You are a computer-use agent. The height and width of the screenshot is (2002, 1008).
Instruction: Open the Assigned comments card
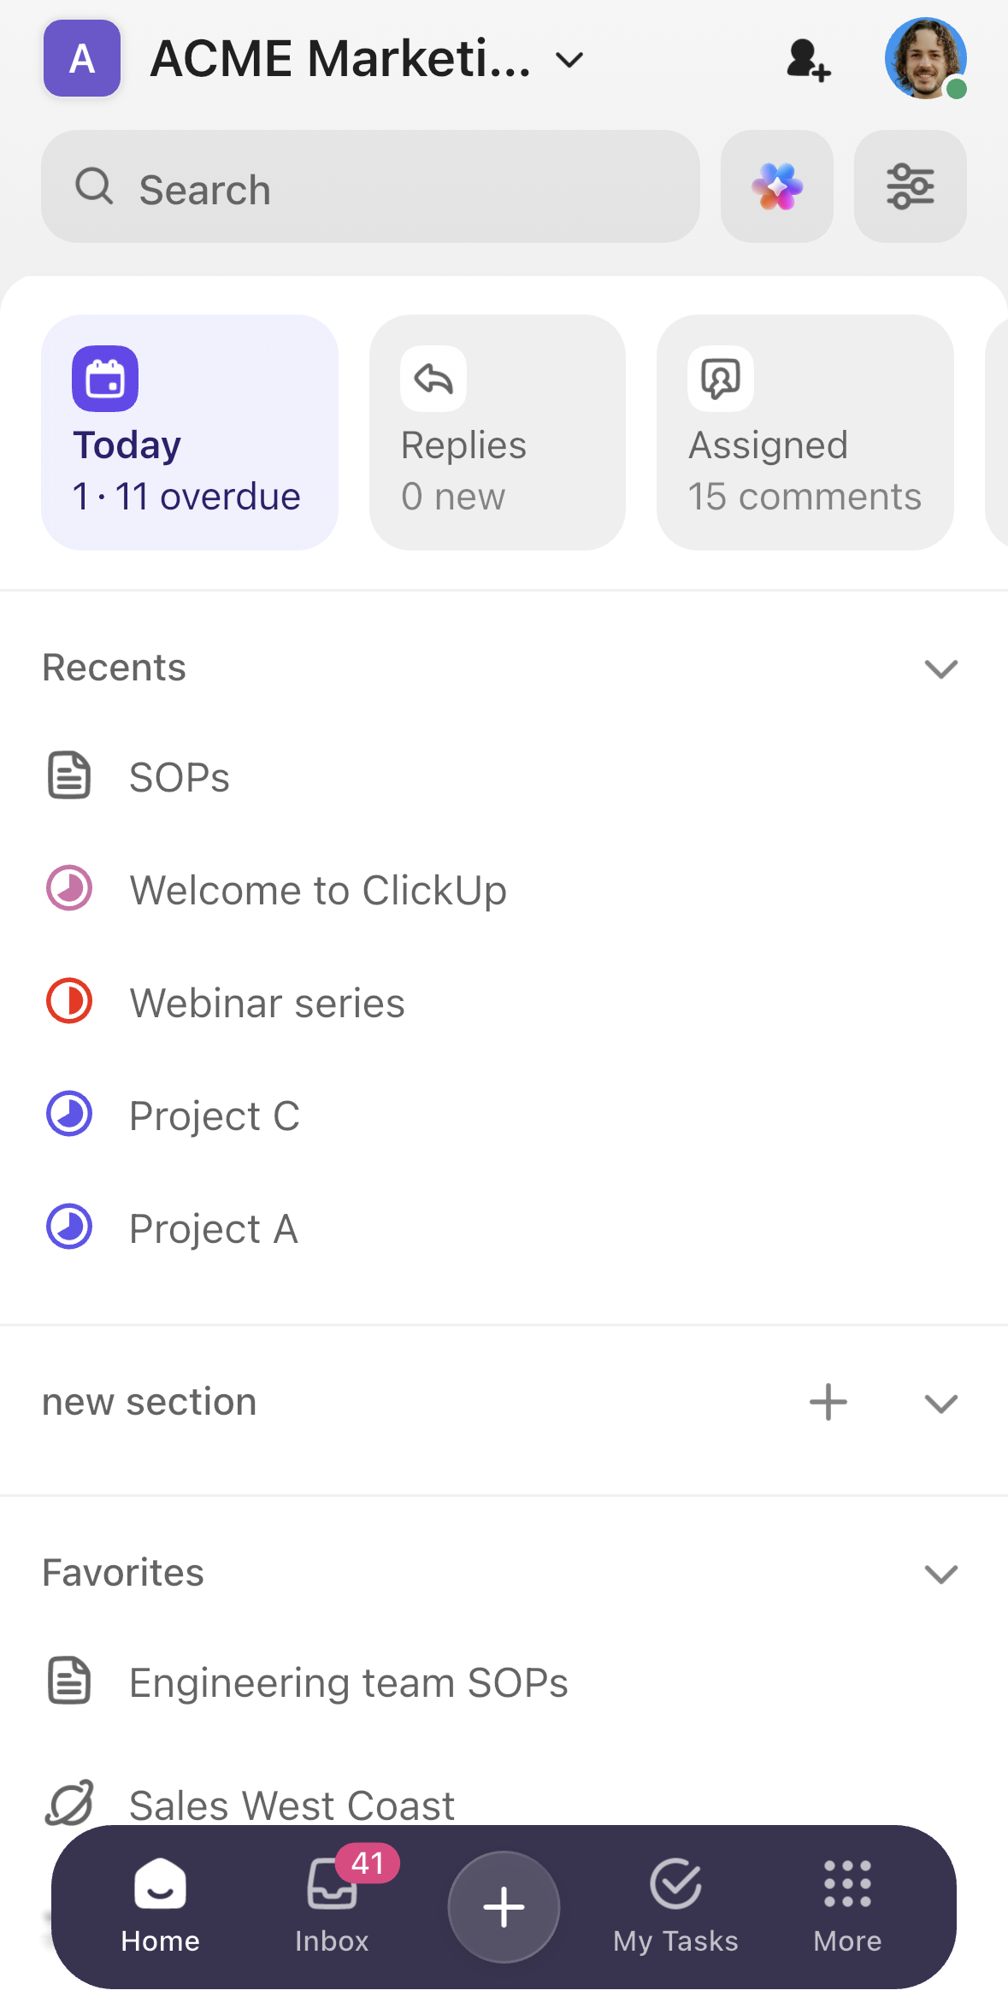pyautogui.click(x=805, y=433)
